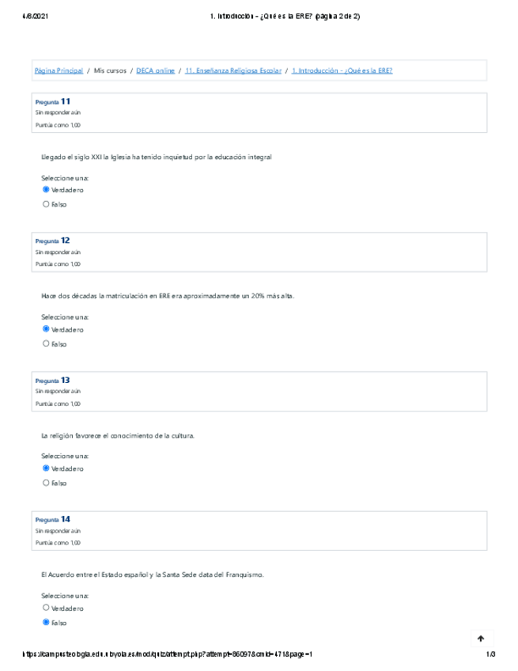Viewport: 518px width, 671px height.
Task: Pick Falso for Pregunta 14
Action: point(46,623)
